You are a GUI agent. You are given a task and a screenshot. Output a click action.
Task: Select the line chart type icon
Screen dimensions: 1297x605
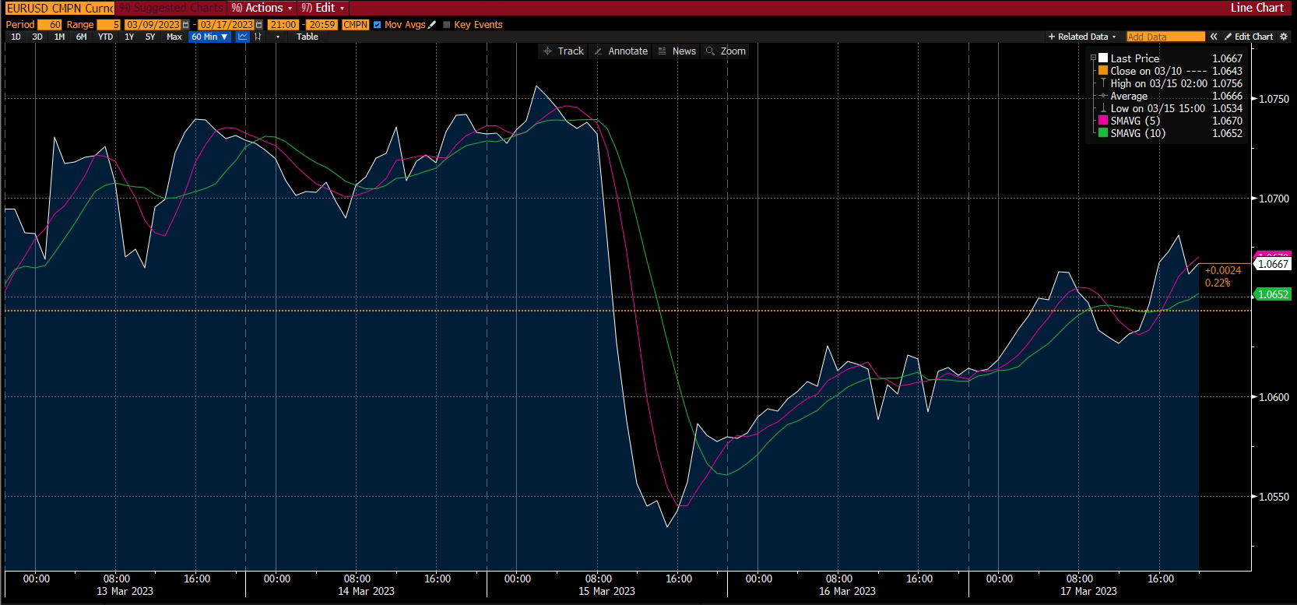point(243,37)
